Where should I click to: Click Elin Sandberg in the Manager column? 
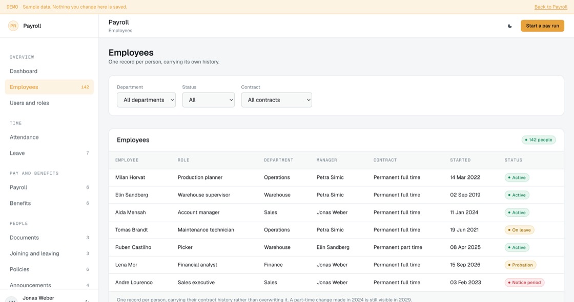coord(333,247)
